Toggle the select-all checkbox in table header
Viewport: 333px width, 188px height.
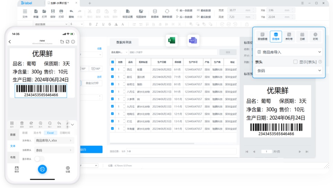tap(112, 62)
